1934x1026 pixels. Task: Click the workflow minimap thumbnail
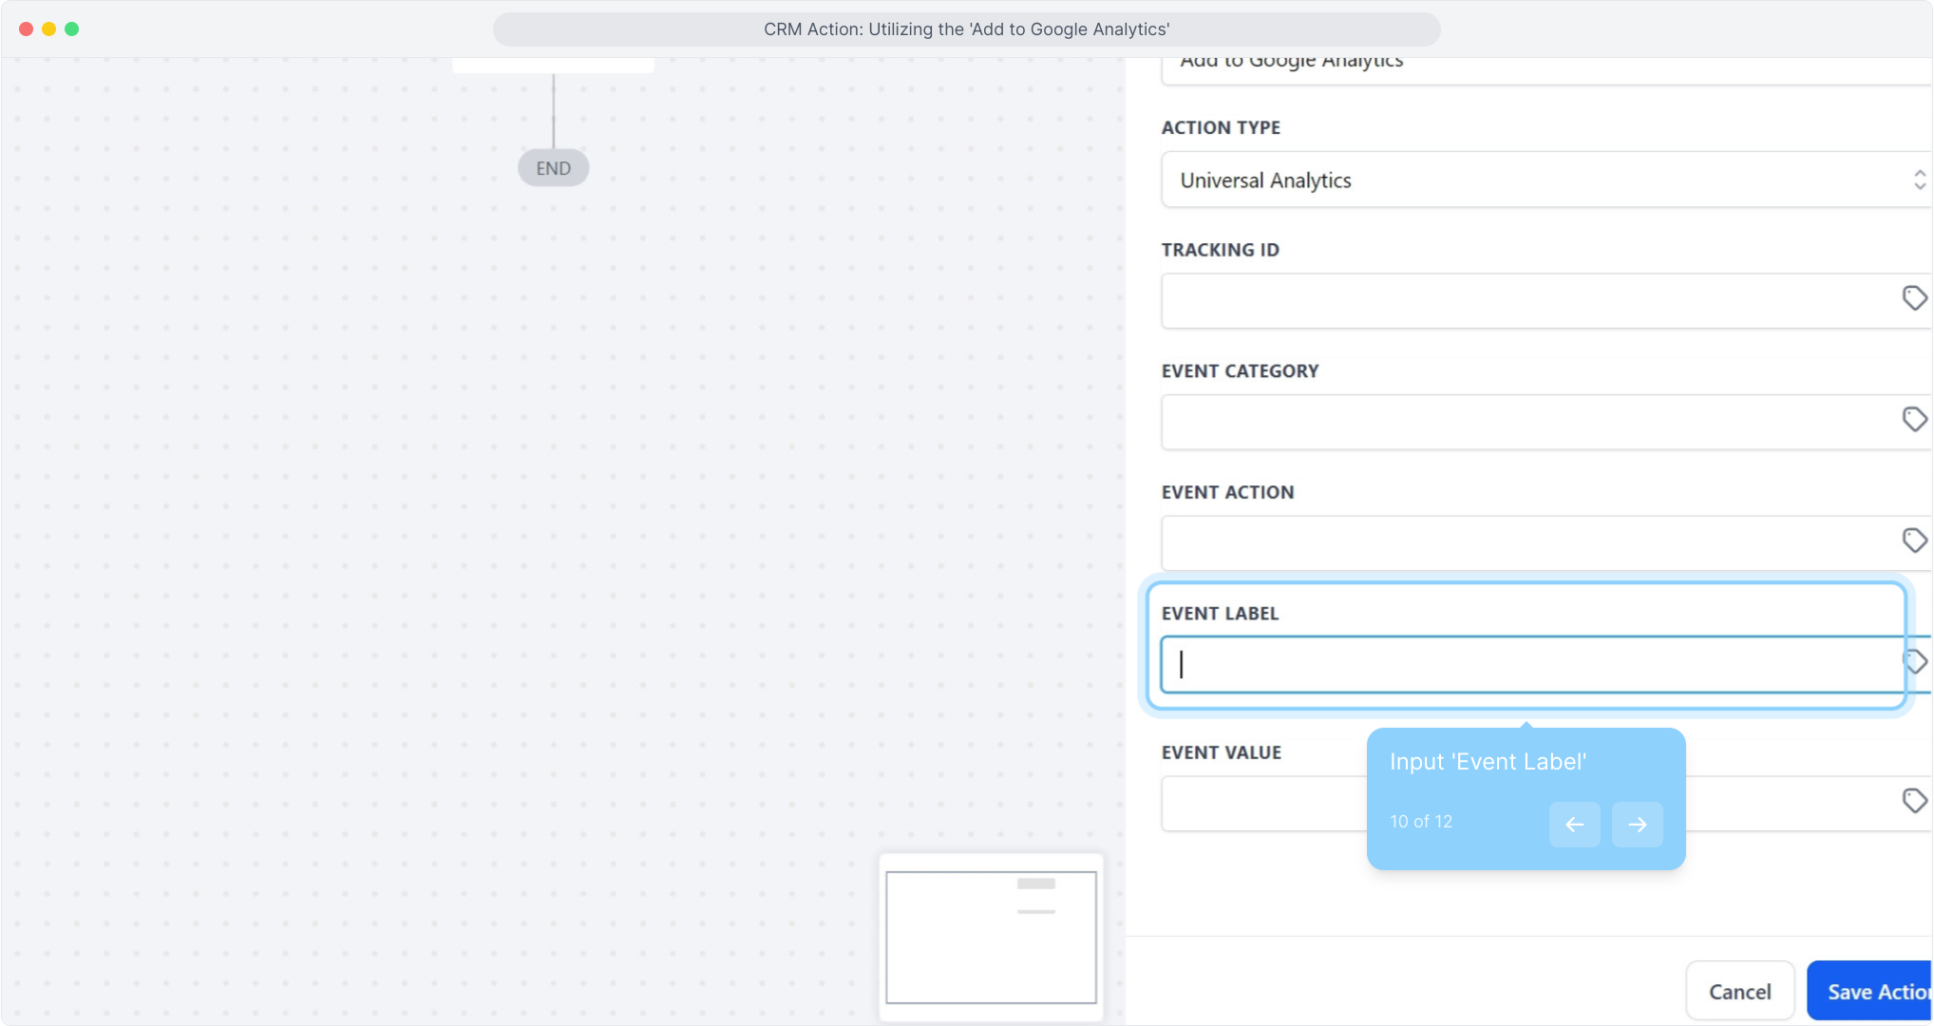pos(991,937)
